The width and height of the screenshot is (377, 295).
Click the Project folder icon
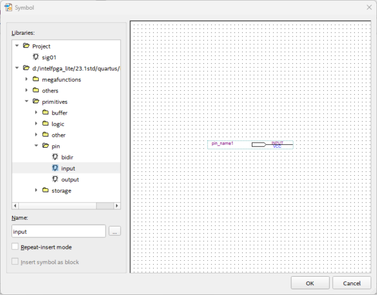[26, 46]
